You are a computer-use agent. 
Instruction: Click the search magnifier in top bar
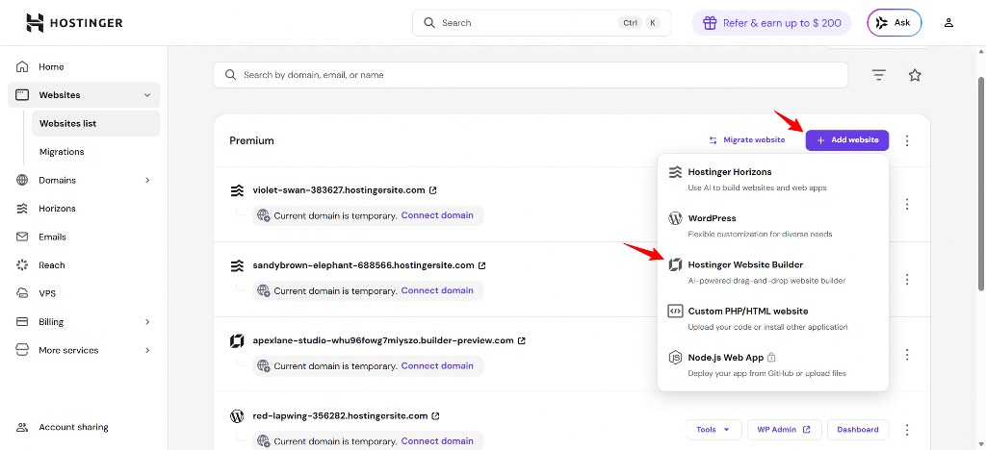[x=429, y=22]
